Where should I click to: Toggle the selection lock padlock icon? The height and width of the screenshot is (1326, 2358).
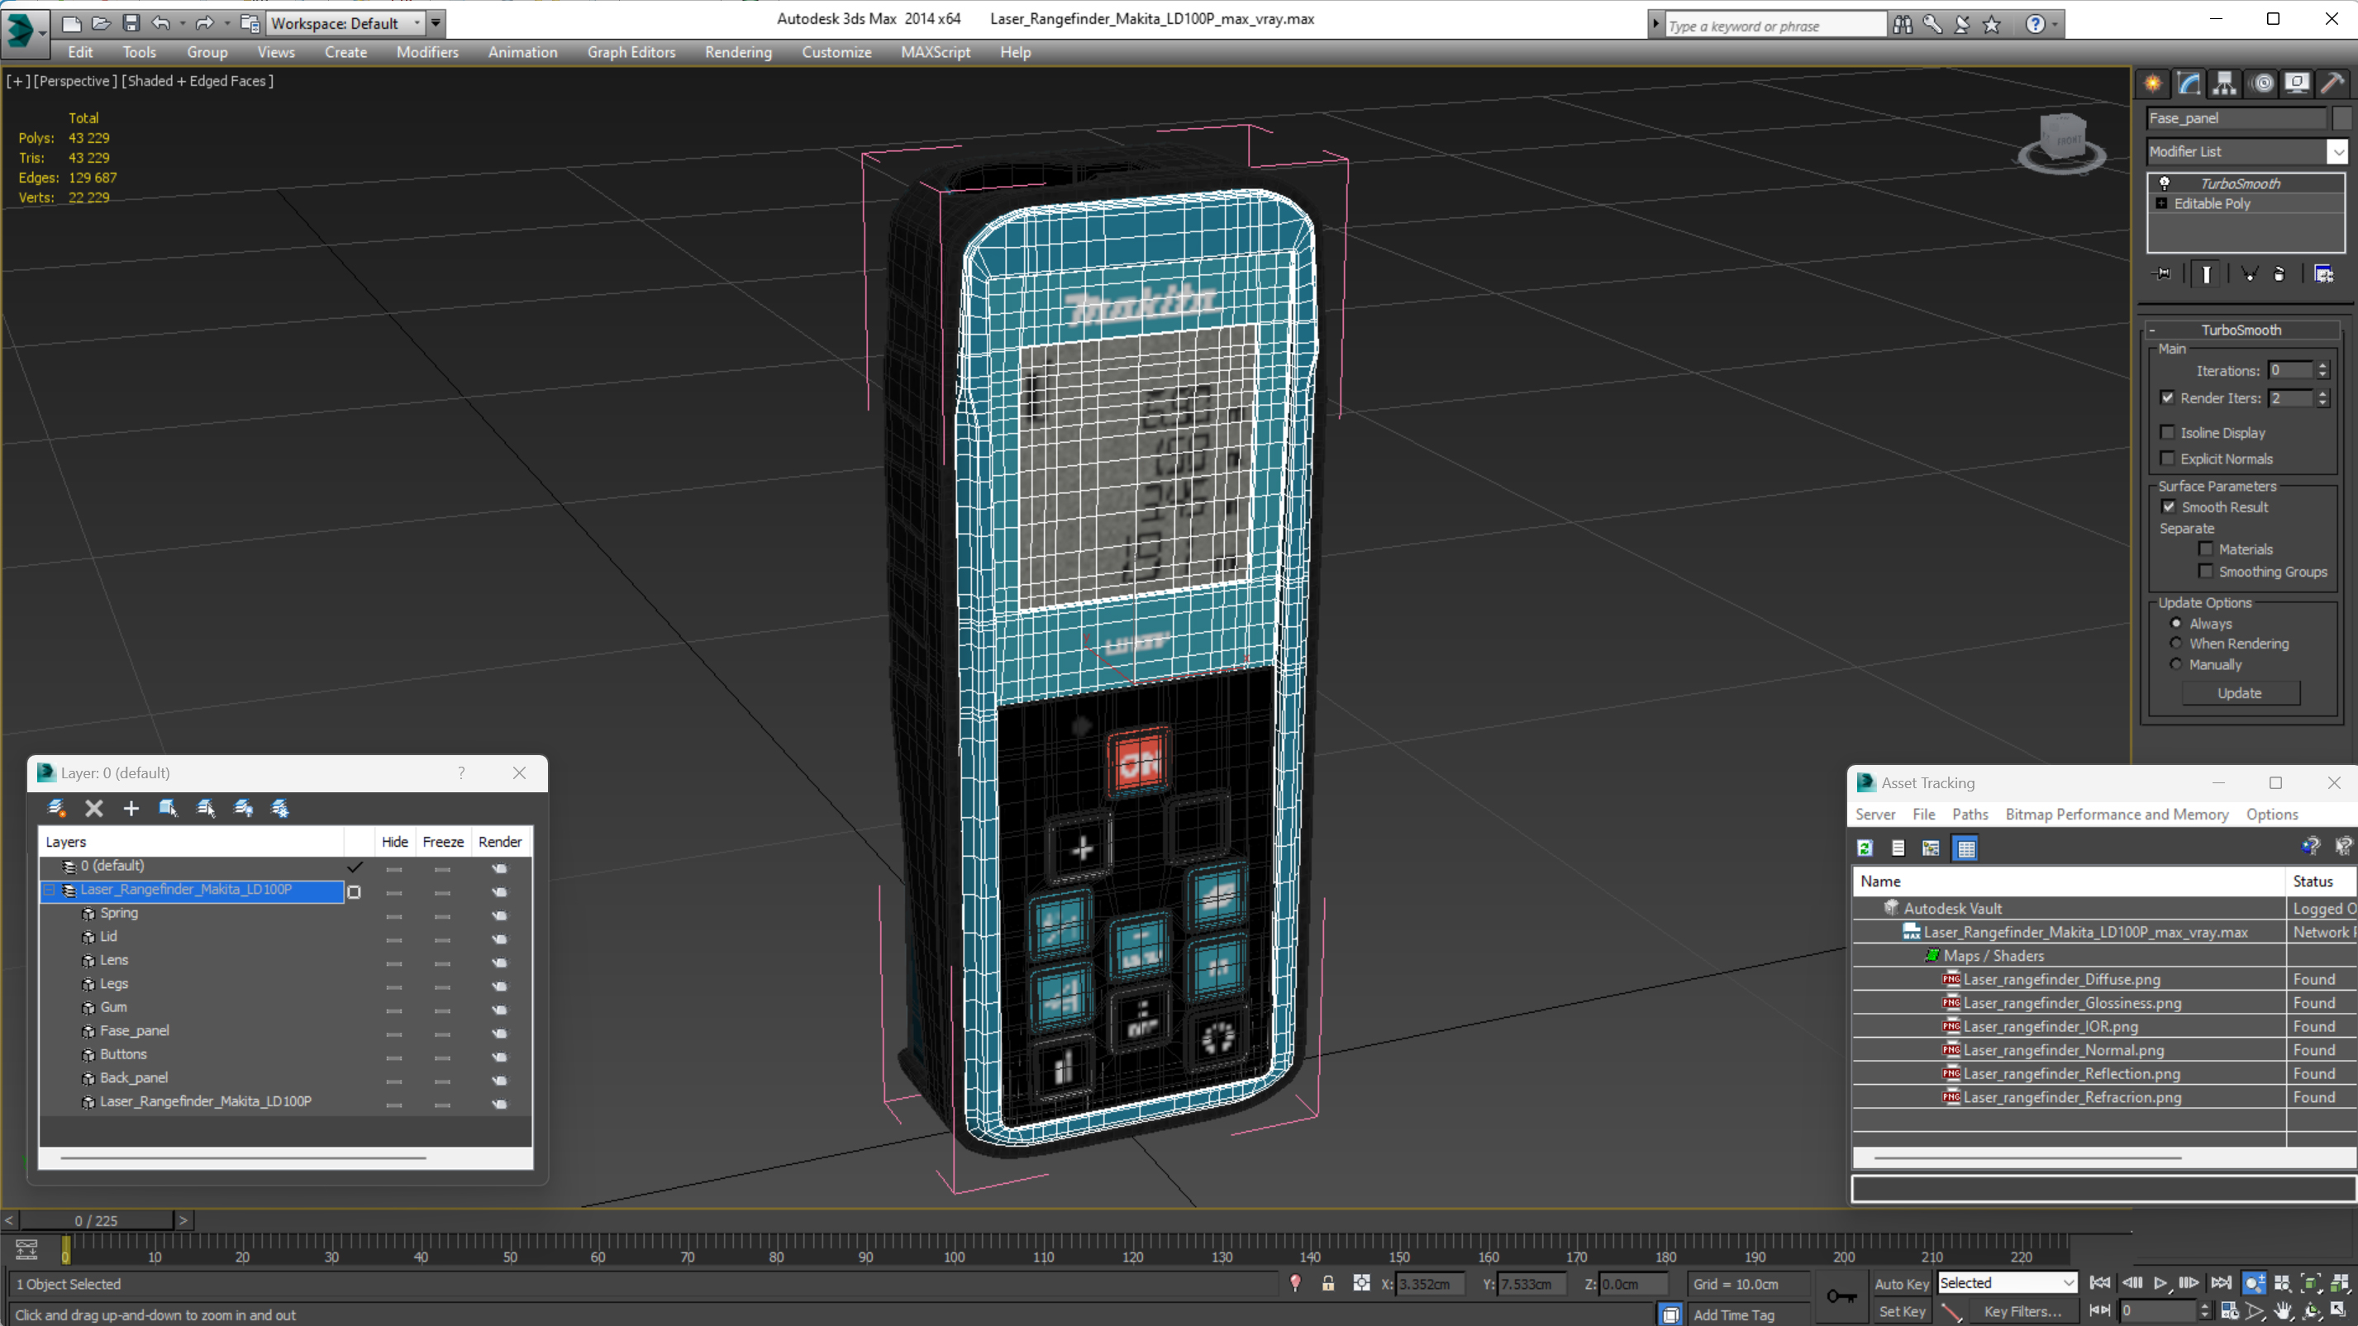[1327, 1283]
